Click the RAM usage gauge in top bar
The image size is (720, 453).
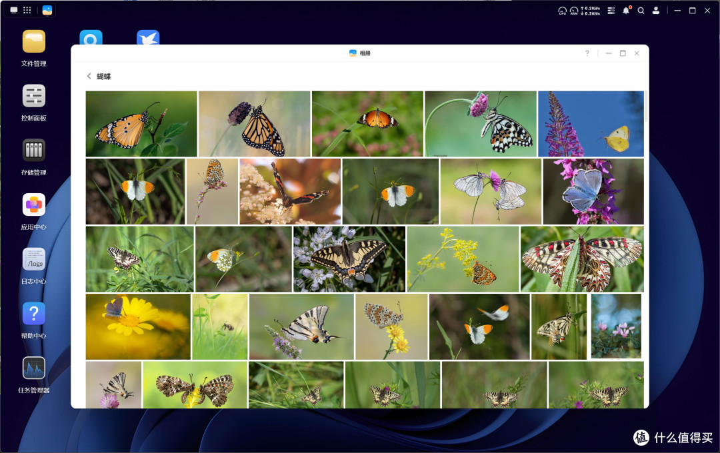point(574,11)
